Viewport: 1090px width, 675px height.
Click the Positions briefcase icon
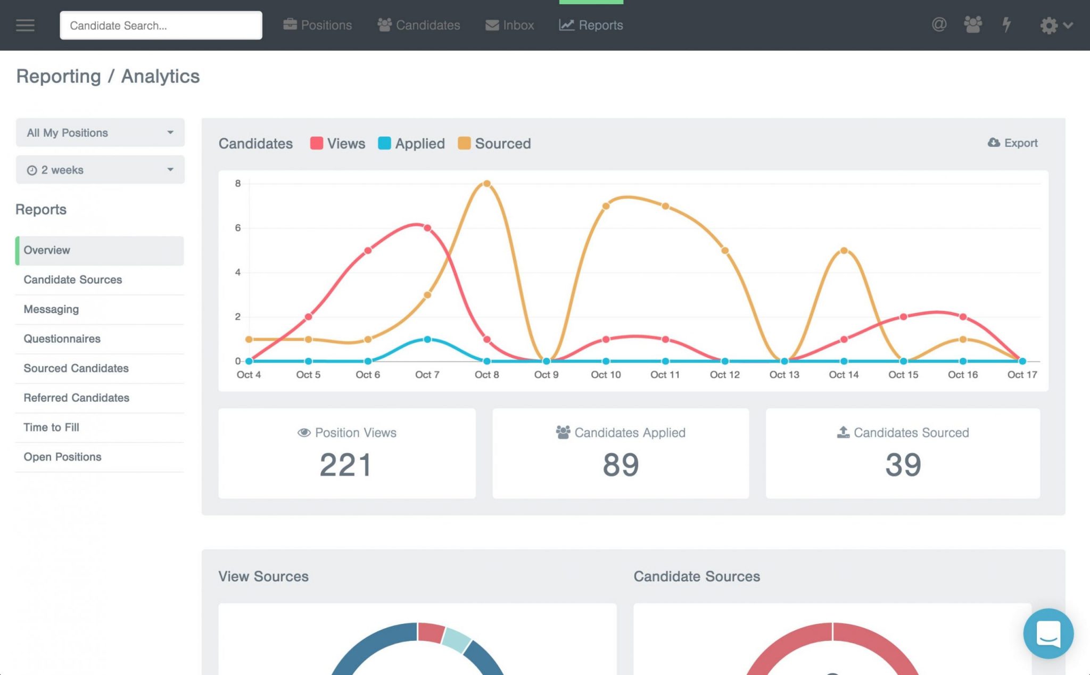click(x=290, y=24)
